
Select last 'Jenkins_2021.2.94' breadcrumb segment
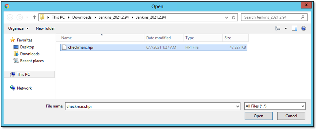click(x=151, y=17)
